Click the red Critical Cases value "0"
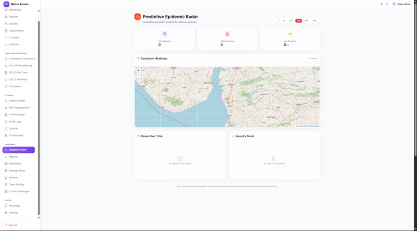The height and width of the screenshot is (231, 417). (221, 45)
